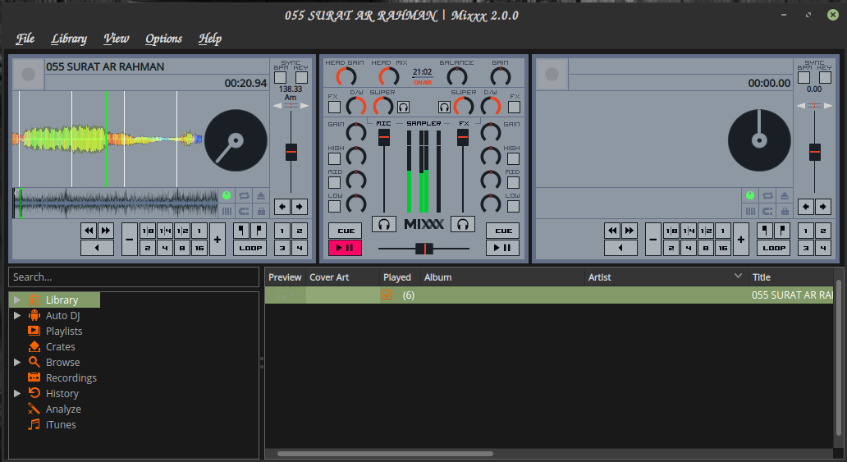Set loop-out marker on left deck
The image size is (847, 462).
click(259, 231)
